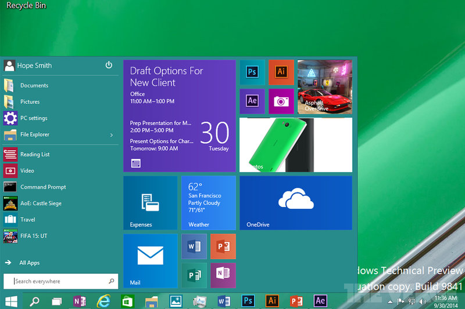The width and height of the screenshot is (465, 309).
Task: Open the OneDrive tile
Action: 296,203
